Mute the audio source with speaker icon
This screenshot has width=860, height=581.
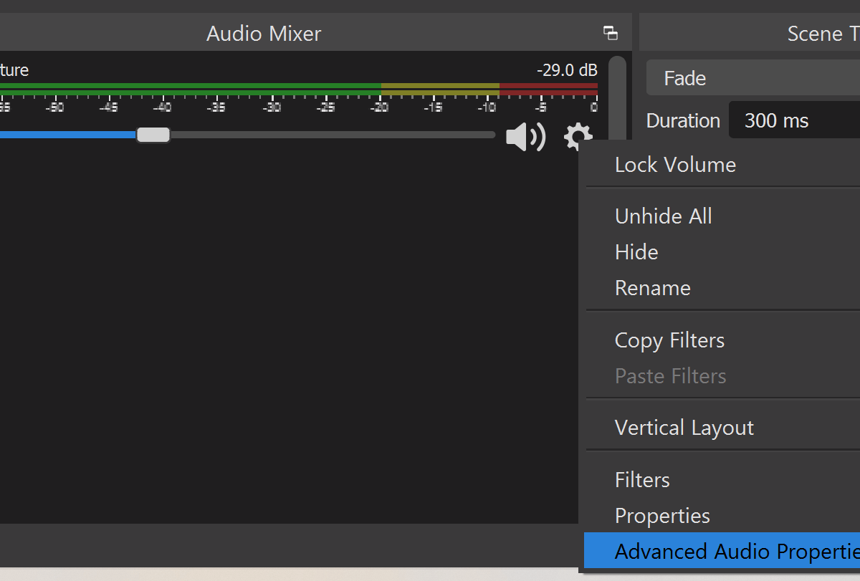point(525,137)
